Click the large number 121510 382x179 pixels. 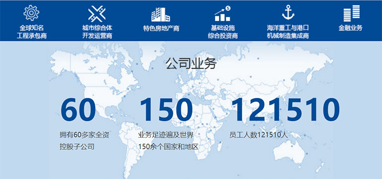tap(285, 110)
